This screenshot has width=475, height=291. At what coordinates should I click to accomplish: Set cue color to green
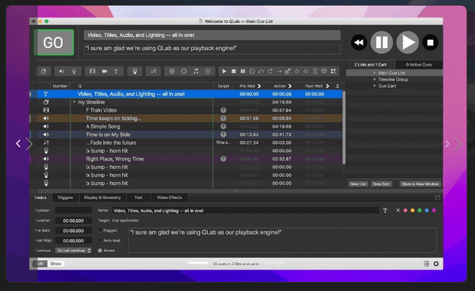pos(420,210)
